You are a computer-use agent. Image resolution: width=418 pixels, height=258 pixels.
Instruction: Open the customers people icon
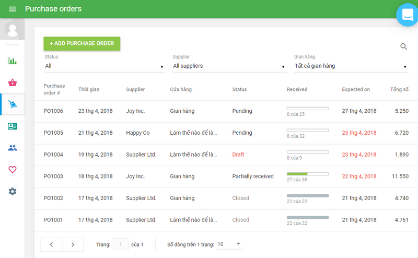13,148
